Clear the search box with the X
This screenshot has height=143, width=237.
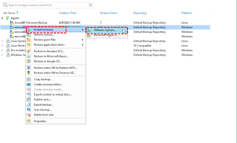coord(90,5)
